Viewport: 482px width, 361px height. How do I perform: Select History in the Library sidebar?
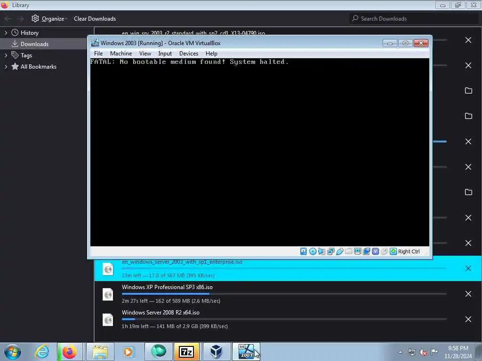click(x=30, y=33)
